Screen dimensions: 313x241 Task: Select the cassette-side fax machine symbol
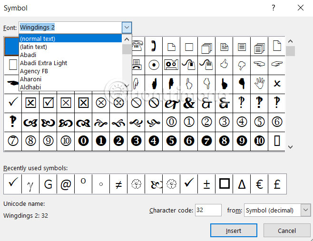coord(138,65)
